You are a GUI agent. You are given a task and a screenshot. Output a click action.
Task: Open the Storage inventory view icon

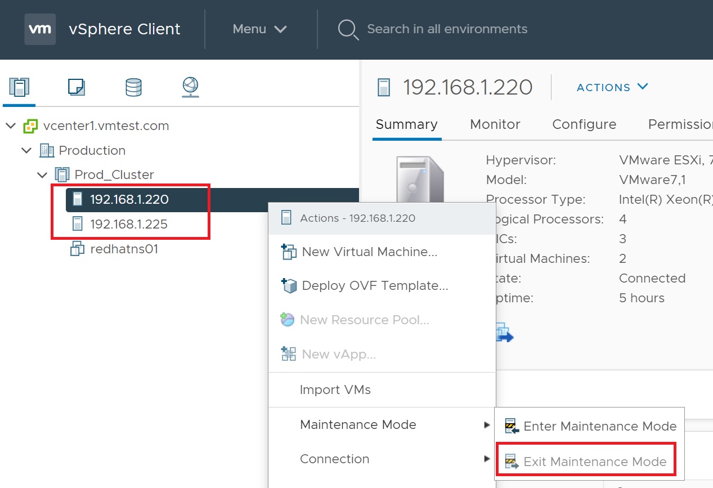point(133,87)
